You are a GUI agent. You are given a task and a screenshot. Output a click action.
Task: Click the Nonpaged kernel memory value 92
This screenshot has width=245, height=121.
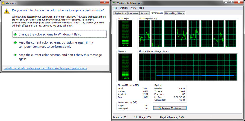147,109
